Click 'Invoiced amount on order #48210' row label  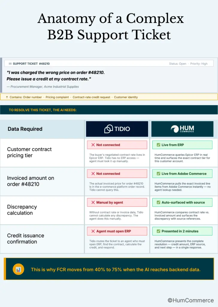tap(31, 181)
